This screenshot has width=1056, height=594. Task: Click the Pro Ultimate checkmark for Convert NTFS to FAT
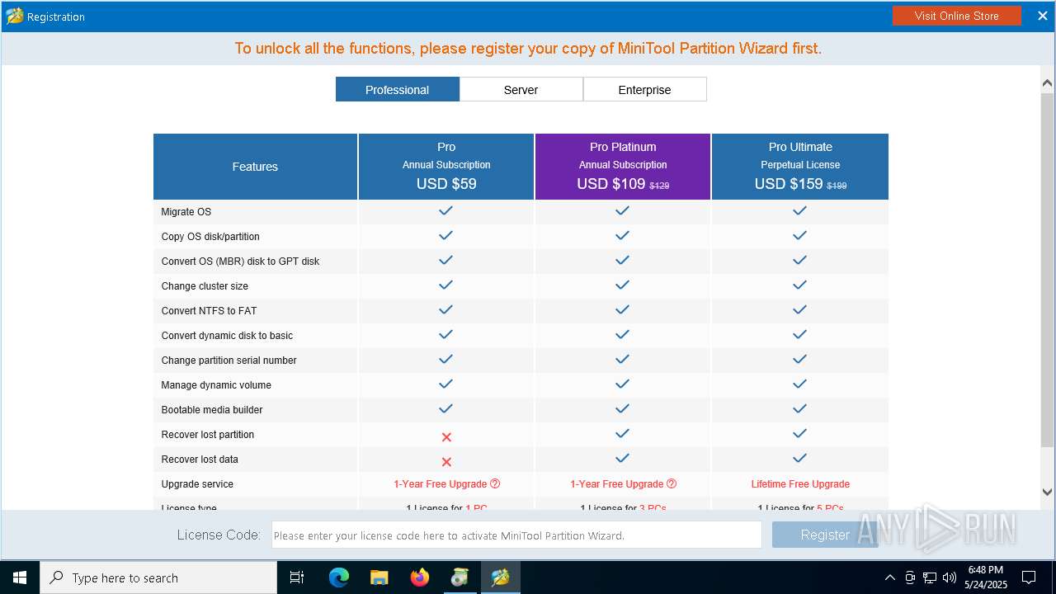click(x=799, y=309)
